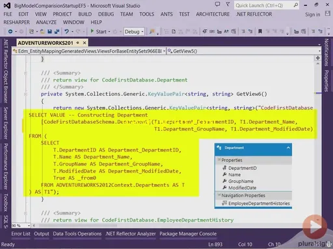Screen dimensions: 333x249
Task: Open the ARCHITECTURE menu
Action: [x=213, y=14]
